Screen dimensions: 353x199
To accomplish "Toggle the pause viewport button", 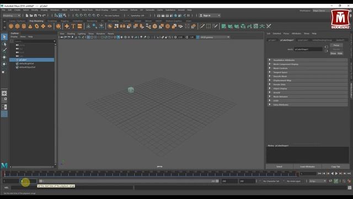I will (188, 15).
